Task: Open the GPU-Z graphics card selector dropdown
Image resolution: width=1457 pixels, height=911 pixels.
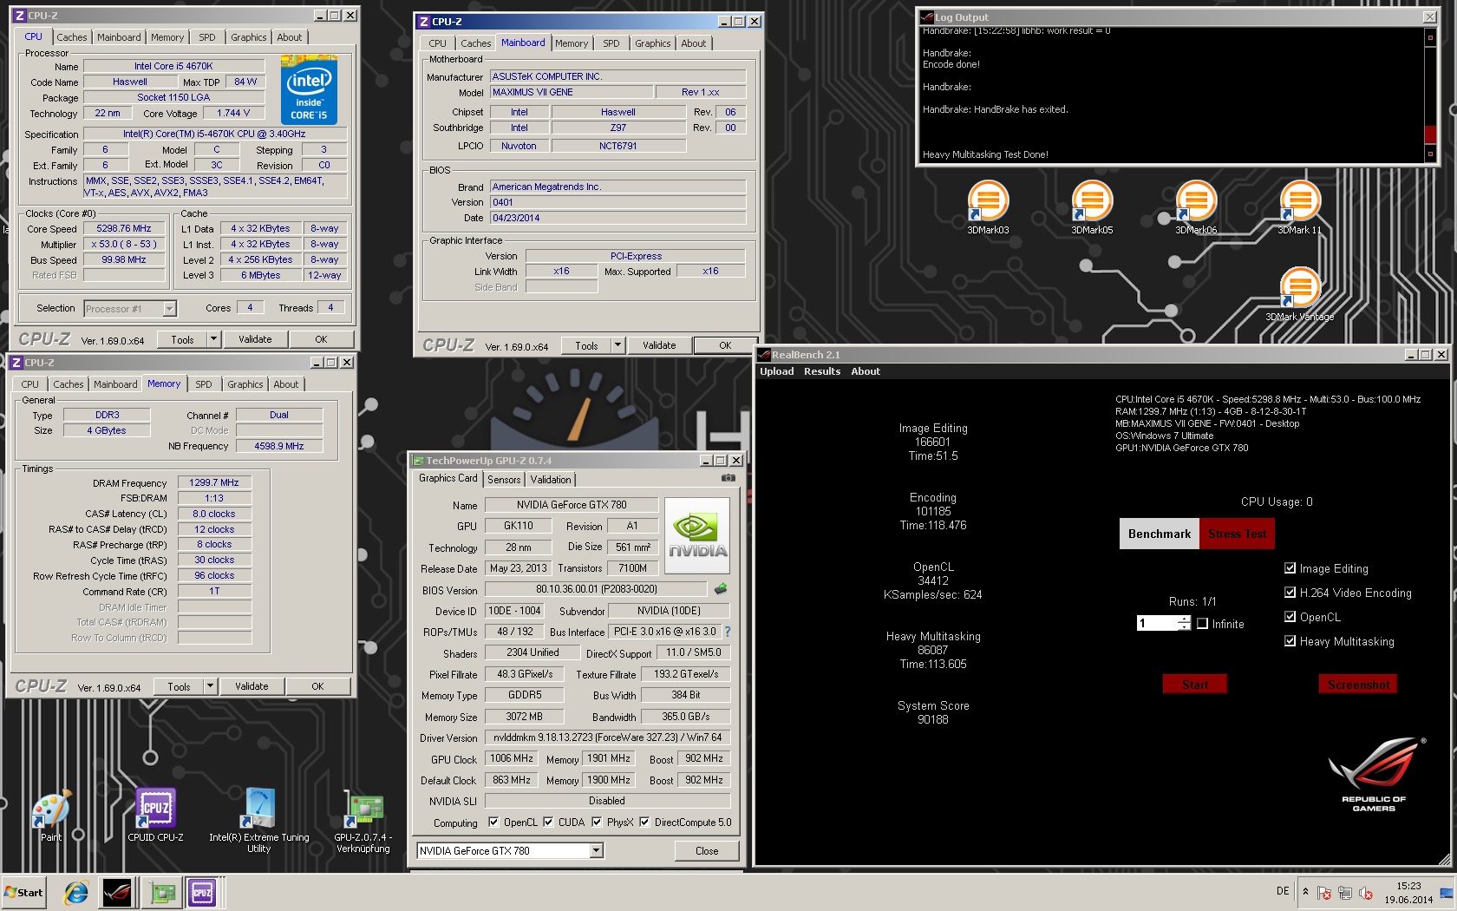Action: coord(597,851)
